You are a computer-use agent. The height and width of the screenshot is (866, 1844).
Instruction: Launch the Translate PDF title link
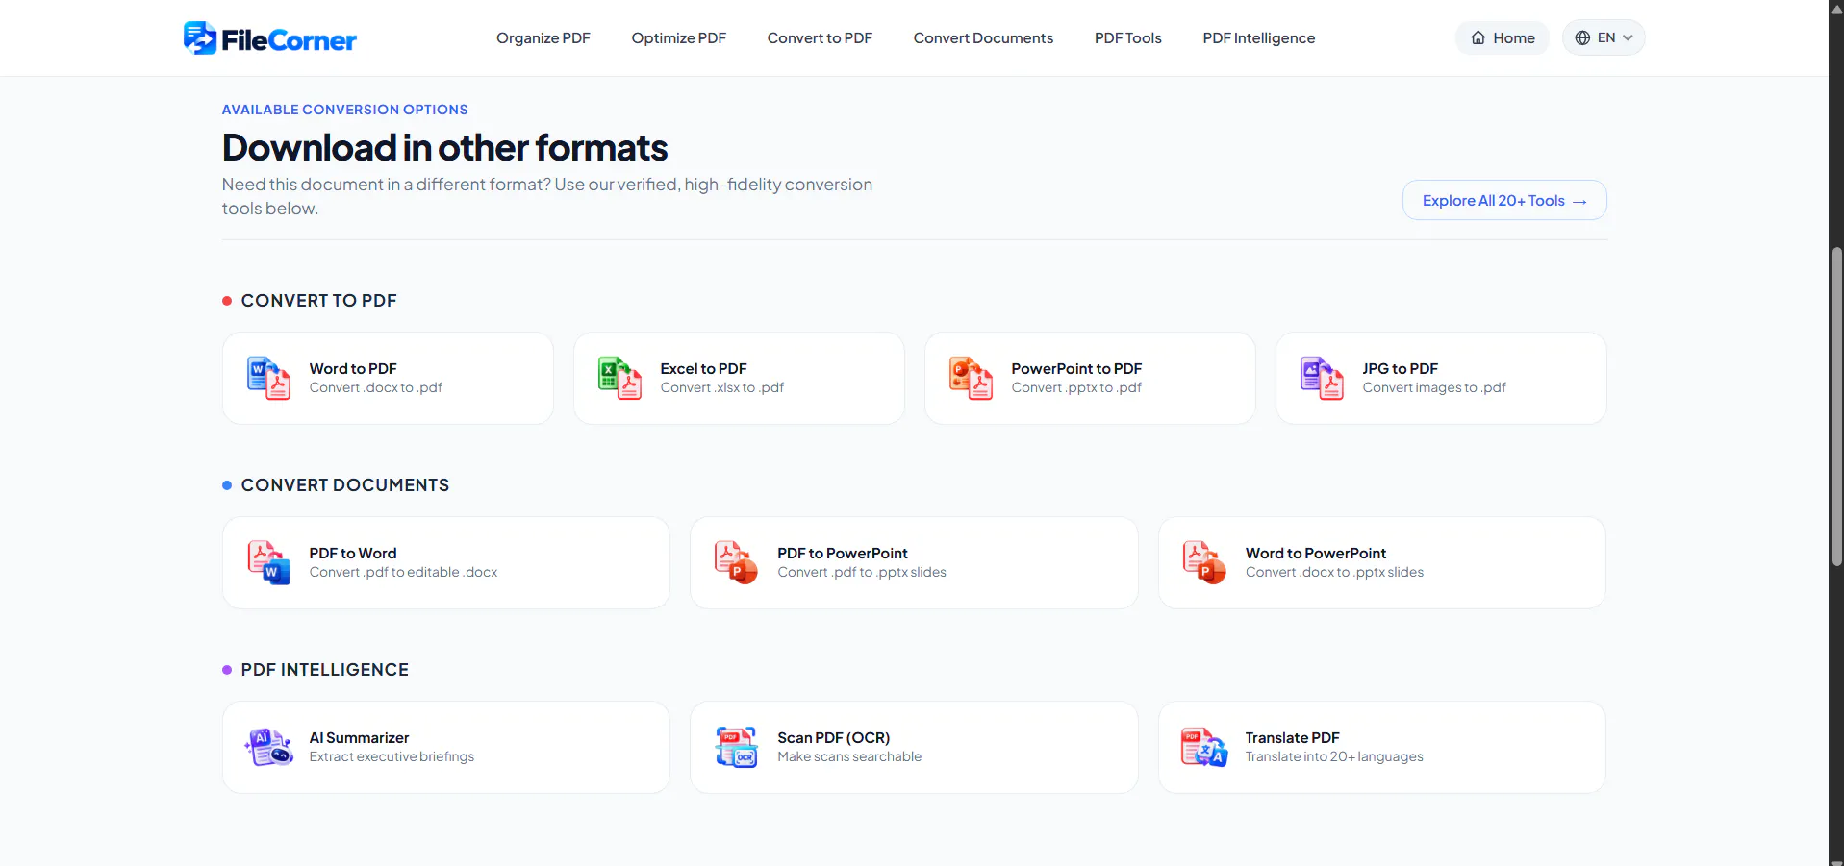(1293, 737)
